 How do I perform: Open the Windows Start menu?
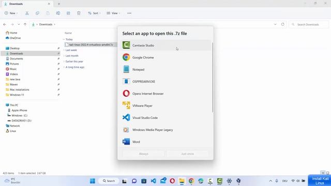coord(93,181)
